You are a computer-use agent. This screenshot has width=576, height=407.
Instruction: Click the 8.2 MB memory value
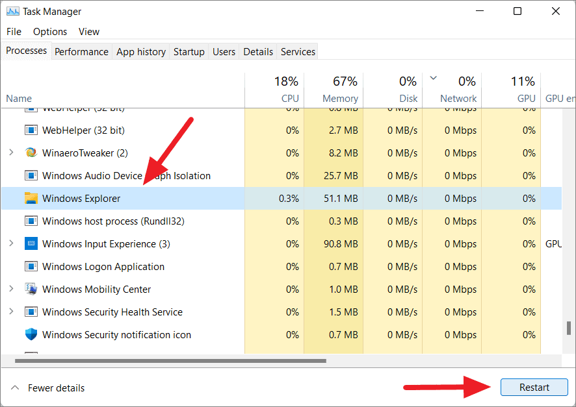pos(343,153)
